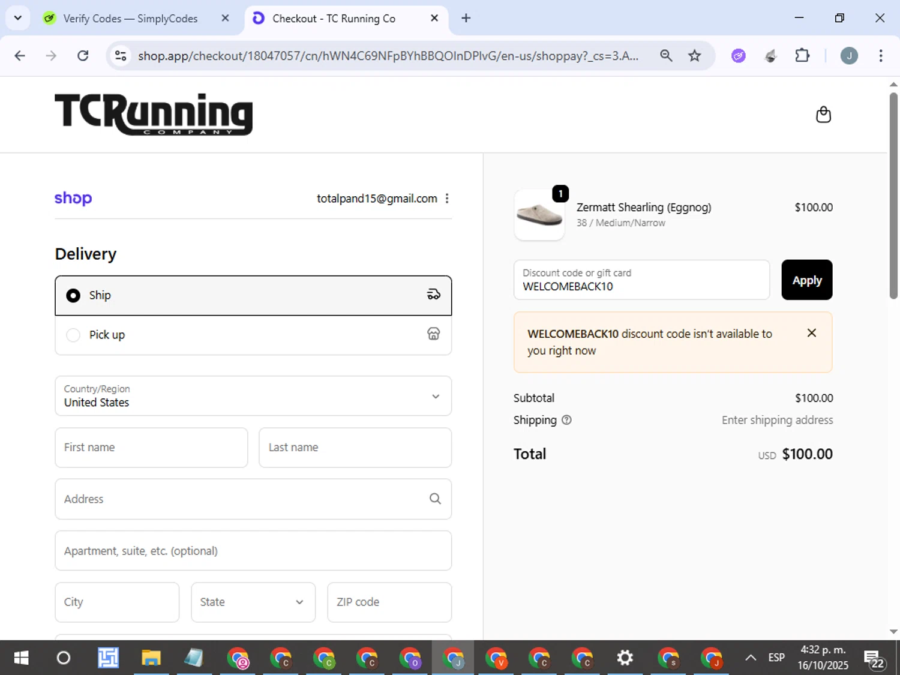Open a new browser tab
The width and height of the screenshot is (900, 675).
[x=466, y=18]
